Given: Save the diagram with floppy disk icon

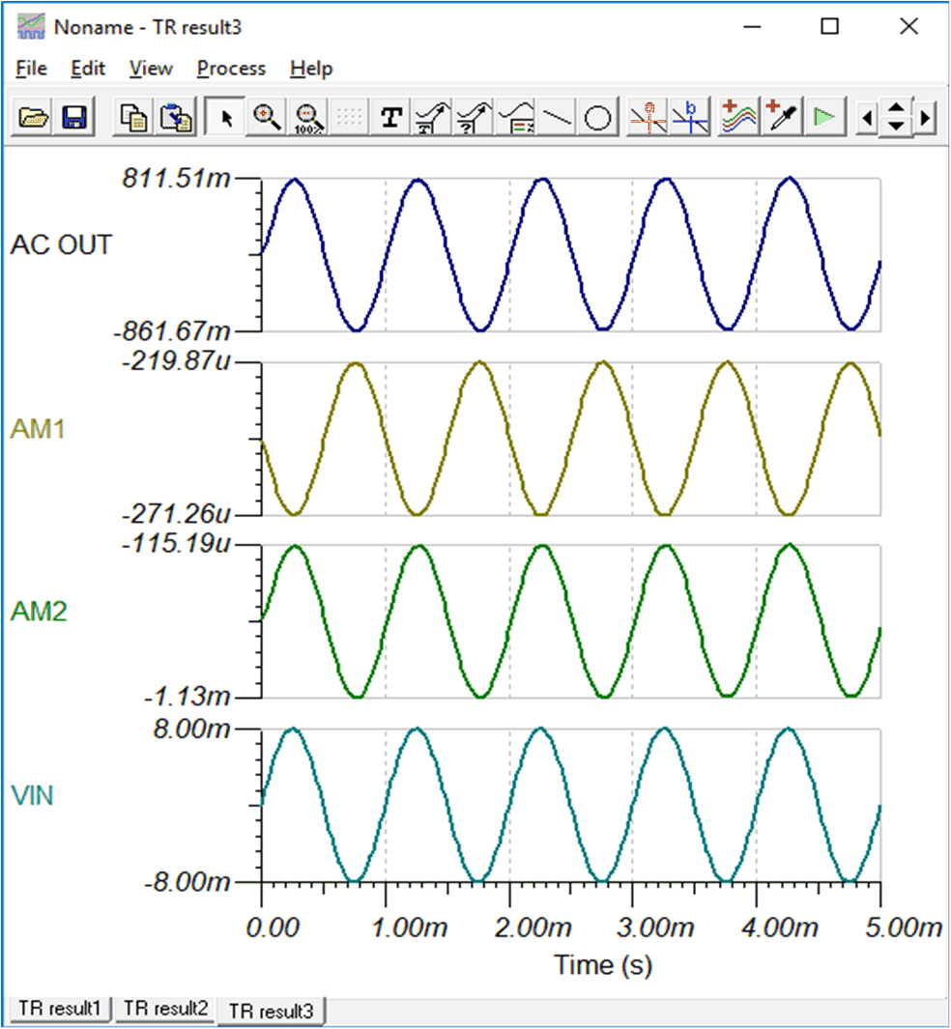Looking at the screenshot, I should click(x=74, y=118).
